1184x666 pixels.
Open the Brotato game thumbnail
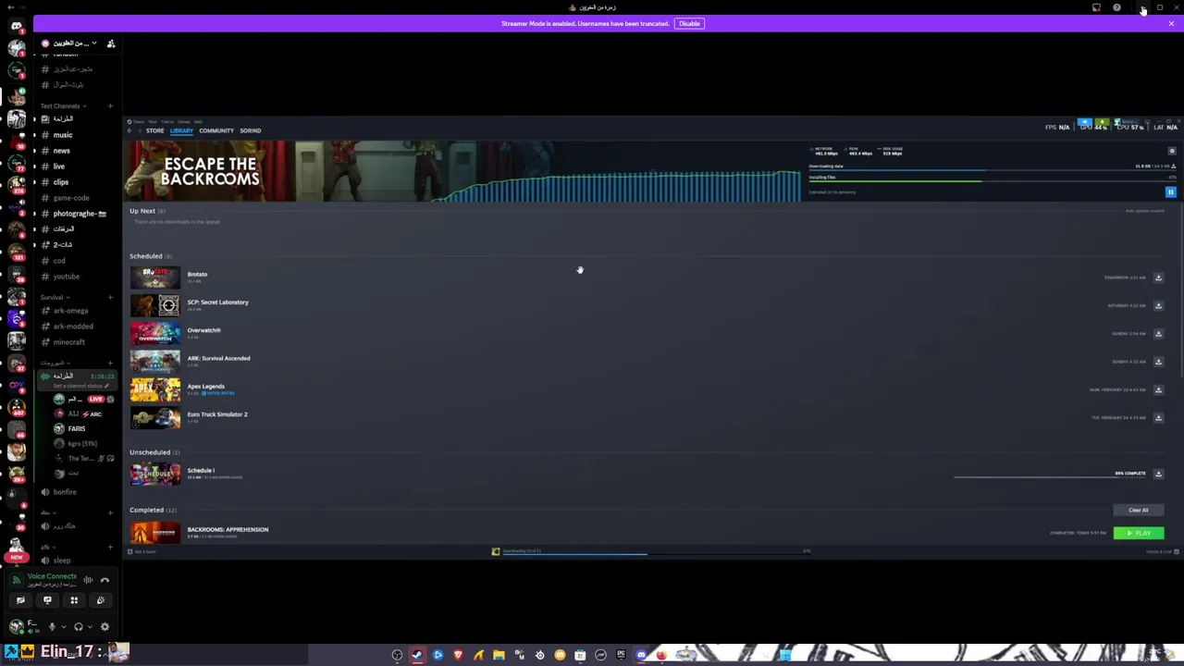pos(155,277)
